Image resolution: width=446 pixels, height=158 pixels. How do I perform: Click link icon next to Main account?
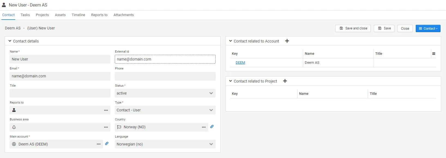[x=107, y=144]
